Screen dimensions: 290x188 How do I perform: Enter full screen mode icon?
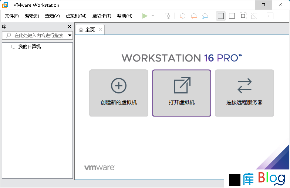click(243, 16)
